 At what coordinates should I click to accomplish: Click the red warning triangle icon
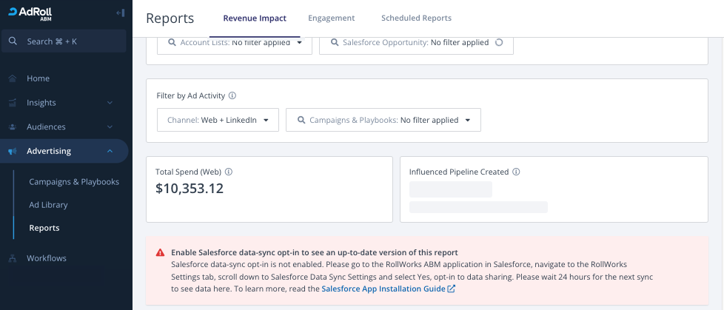point(160,253)
